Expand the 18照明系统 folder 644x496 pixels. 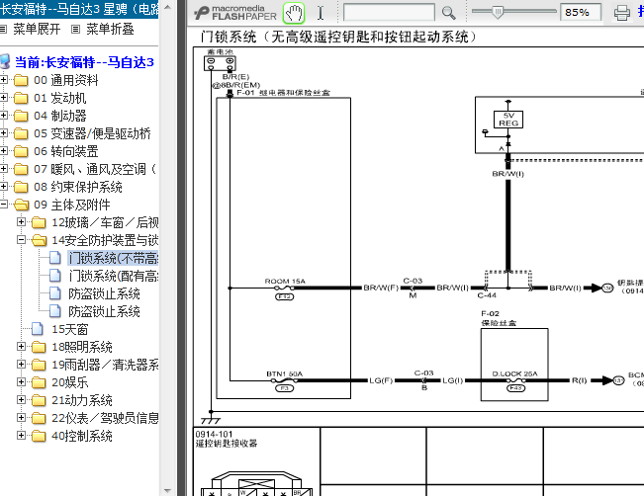22,346
